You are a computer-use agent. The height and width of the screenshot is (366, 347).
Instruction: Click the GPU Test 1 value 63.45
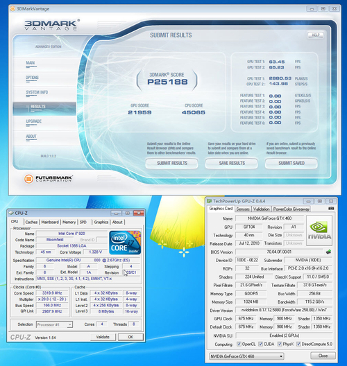[277, 62]
